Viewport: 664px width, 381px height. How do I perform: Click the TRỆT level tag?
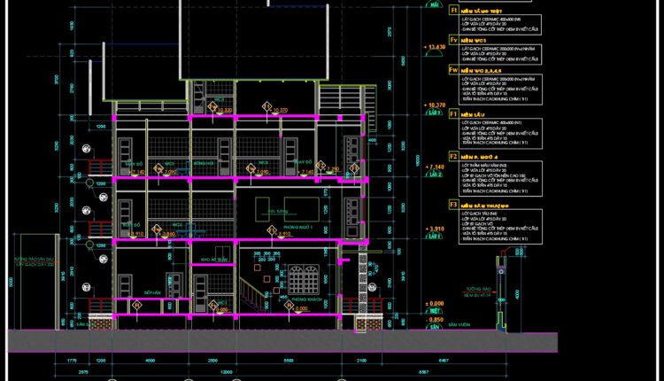[435, 311]
